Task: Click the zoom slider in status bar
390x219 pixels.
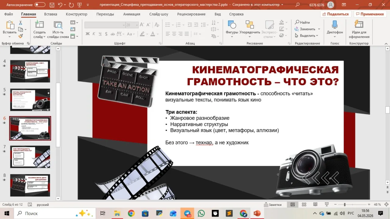Action: [352, 204]
